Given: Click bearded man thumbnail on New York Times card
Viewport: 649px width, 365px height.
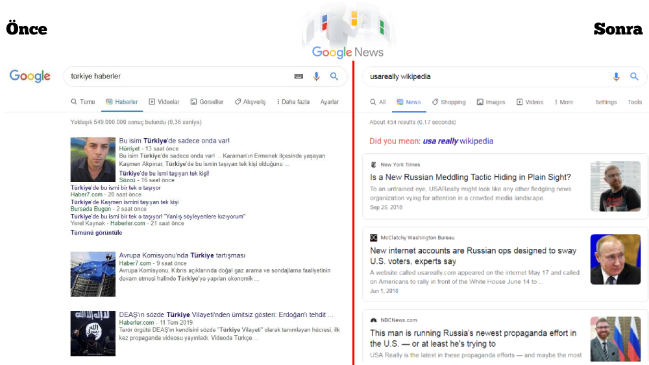Looking at the screenshot, I should pyautogui.click(x=615, y=186).
